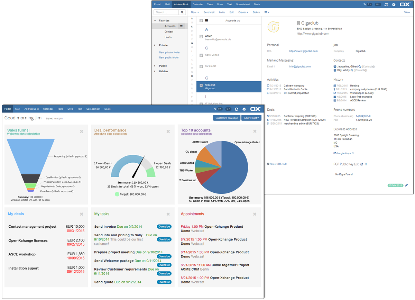Open the New dropdown in Address Book toolbar
This screenshot has width=415, height=300.
[195, 12]
